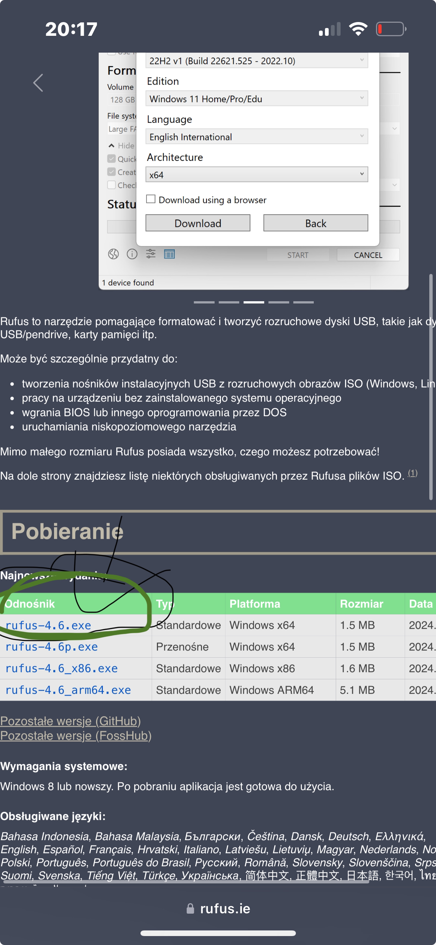Click the Odnośnik column header
Image resolution: width=436 pixels, height=945 pixels.
click(30, 604)
